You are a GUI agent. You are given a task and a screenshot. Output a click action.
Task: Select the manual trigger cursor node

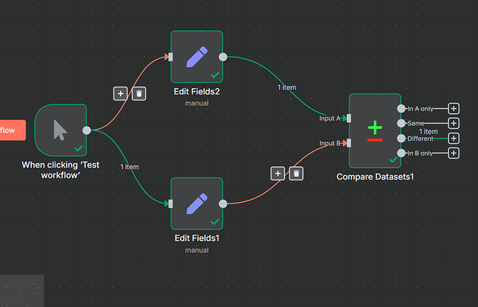pos(61,130)
